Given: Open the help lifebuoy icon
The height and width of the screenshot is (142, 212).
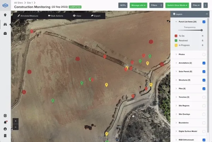Looking at the screenshot, I should tap(5, 116).
